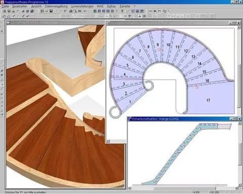Open print preview magnifier icon
The height and width of the screenshot is (194, 243).
tap(75, 11)
